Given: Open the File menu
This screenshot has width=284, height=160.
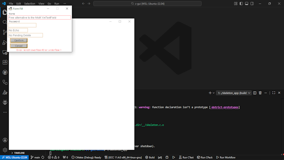Looking at the screenshot, I should point(11,4).
